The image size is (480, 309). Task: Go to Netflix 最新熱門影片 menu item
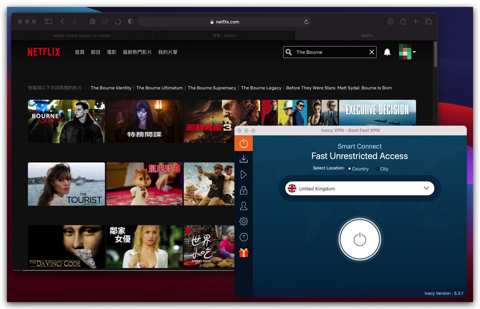[x=137, y=52]
